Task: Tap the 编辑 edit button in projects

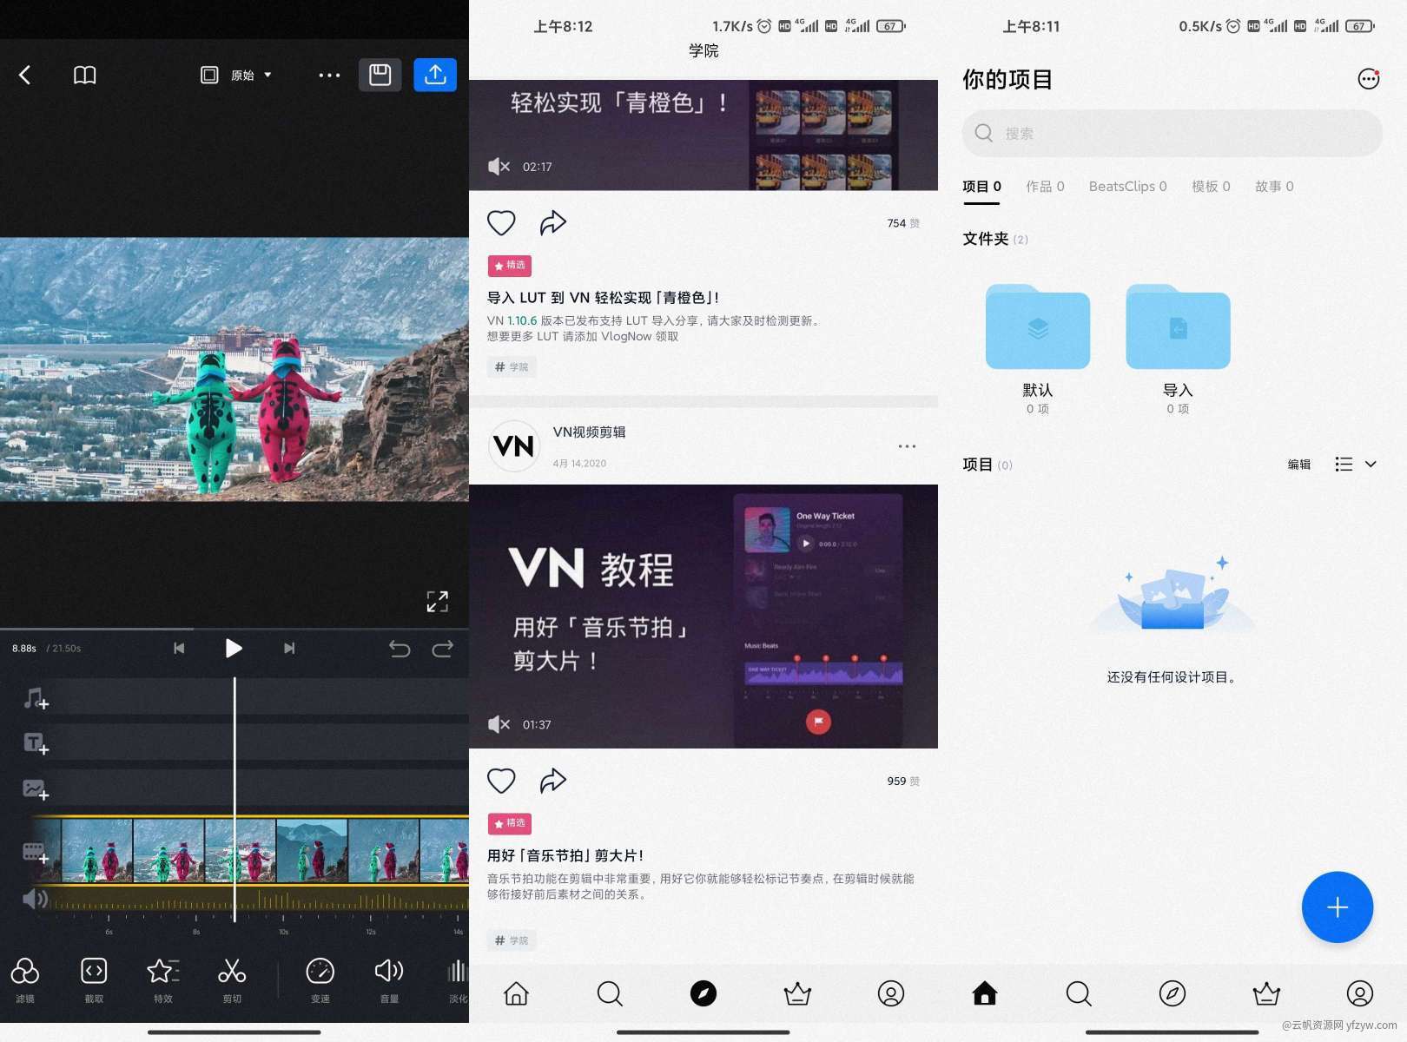Action: [1299, 465]
